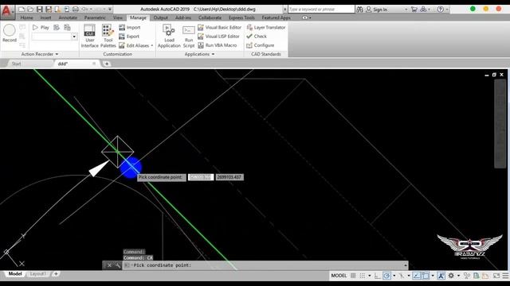Click the Play action macro button

coord(41,28)
